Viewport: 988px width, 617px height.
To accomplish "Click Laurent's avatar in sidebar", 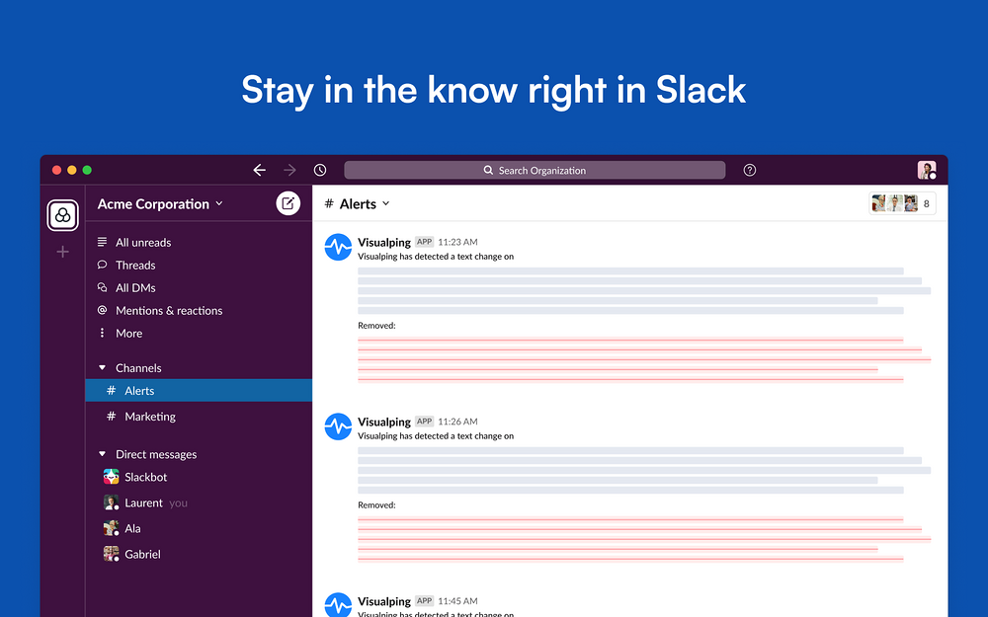I will [x=111, y=502].
